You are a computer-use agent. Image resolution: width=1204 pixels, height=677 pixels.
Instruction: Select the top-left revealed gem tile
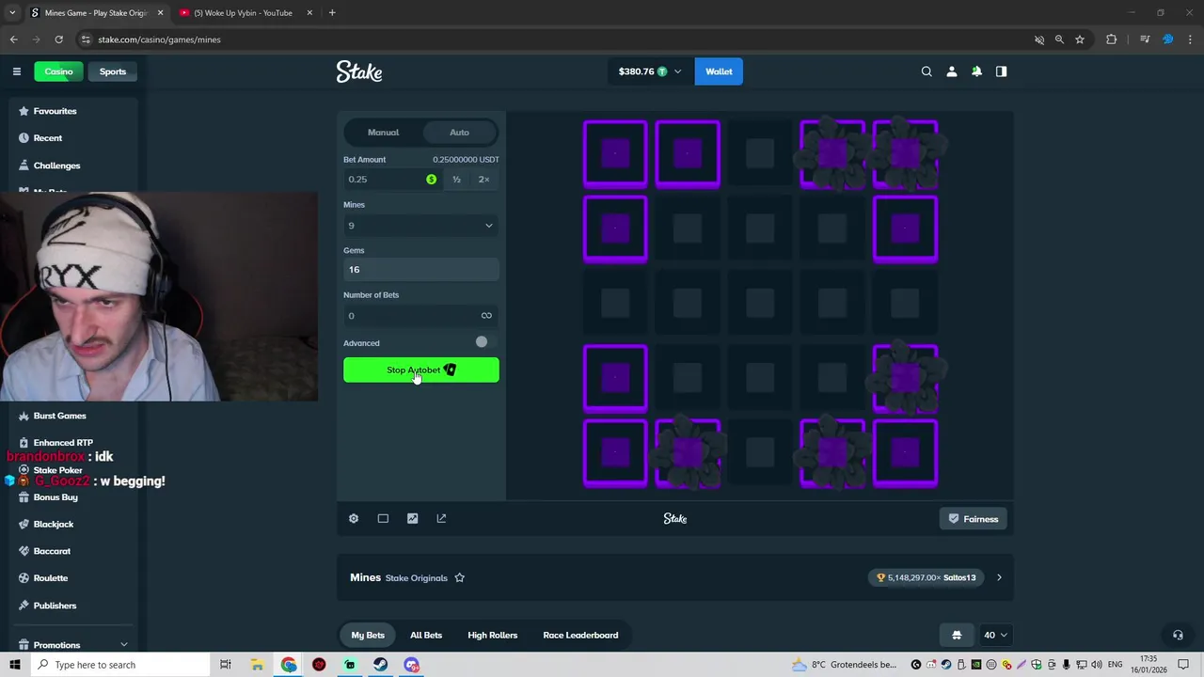click(615, 153)
